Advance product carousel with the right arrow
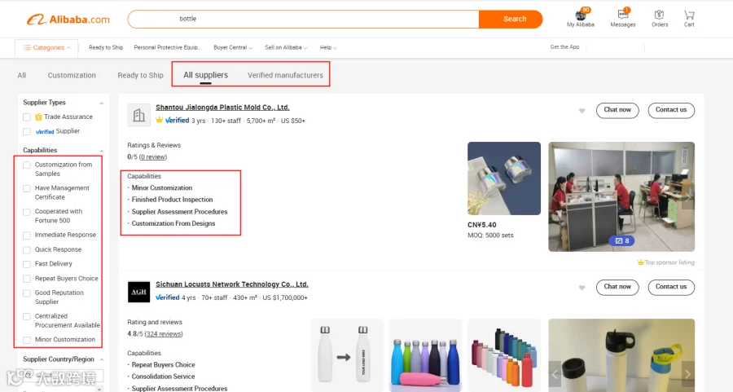The width and height of the screenshot is (733, 392). (x=687, y=374)
